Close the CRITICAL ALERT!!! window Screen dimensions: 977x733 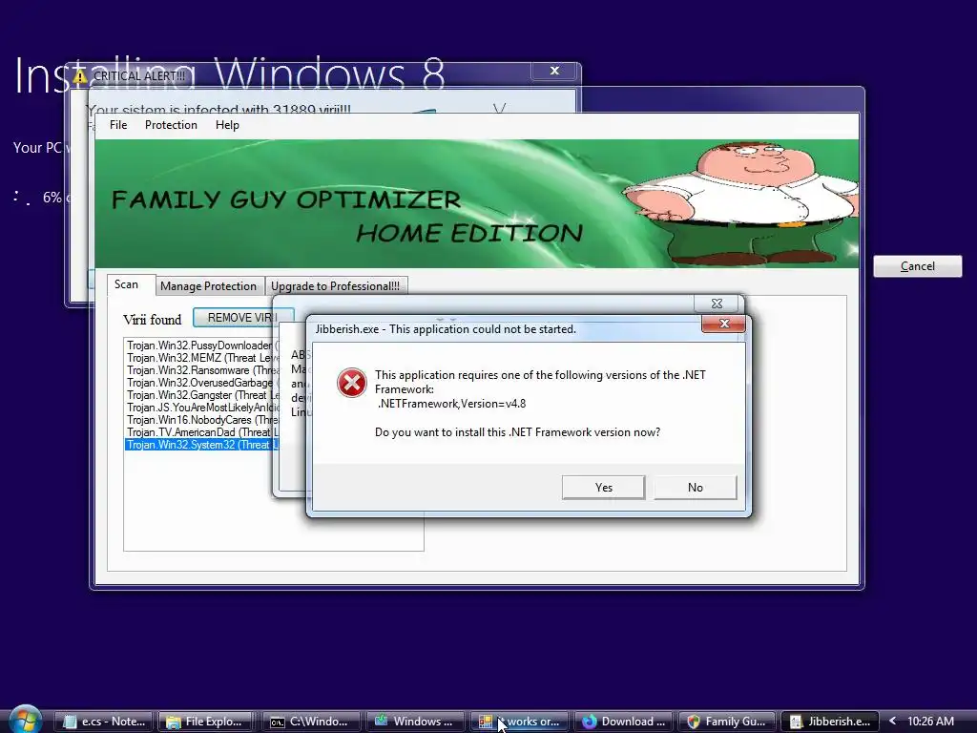554,71
